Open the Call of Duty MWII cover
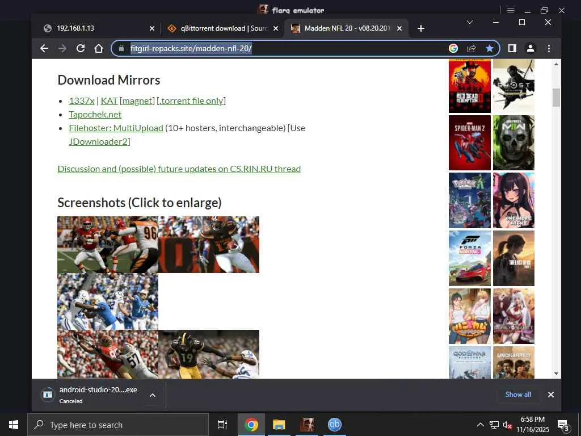Screen dimensions: 581x436 [x=513, y=142]
